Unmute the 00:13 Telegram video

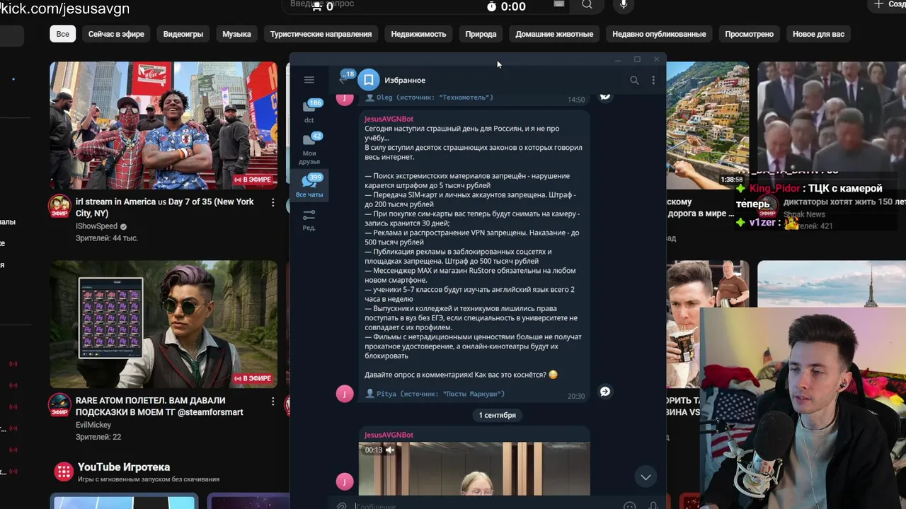(389, 450)
